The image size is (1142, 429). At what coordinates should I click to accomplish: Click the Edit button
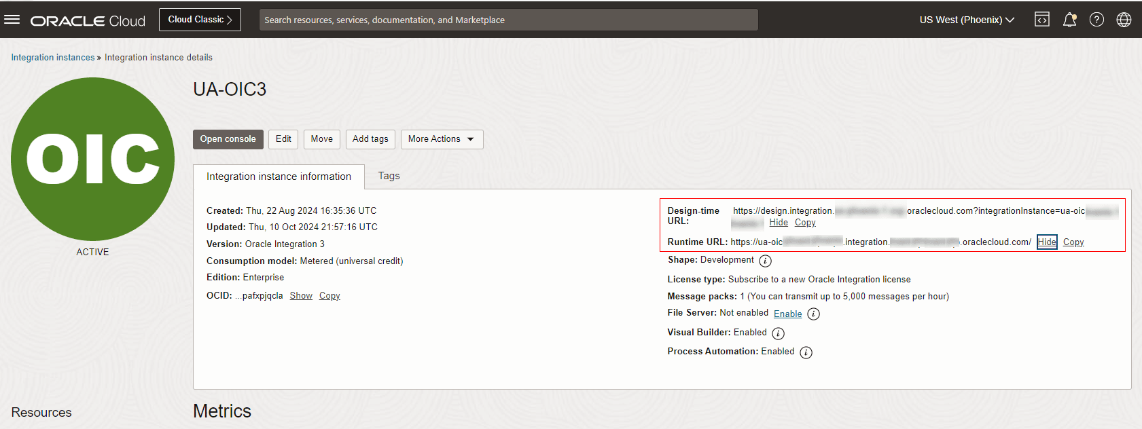pos(283,139)
